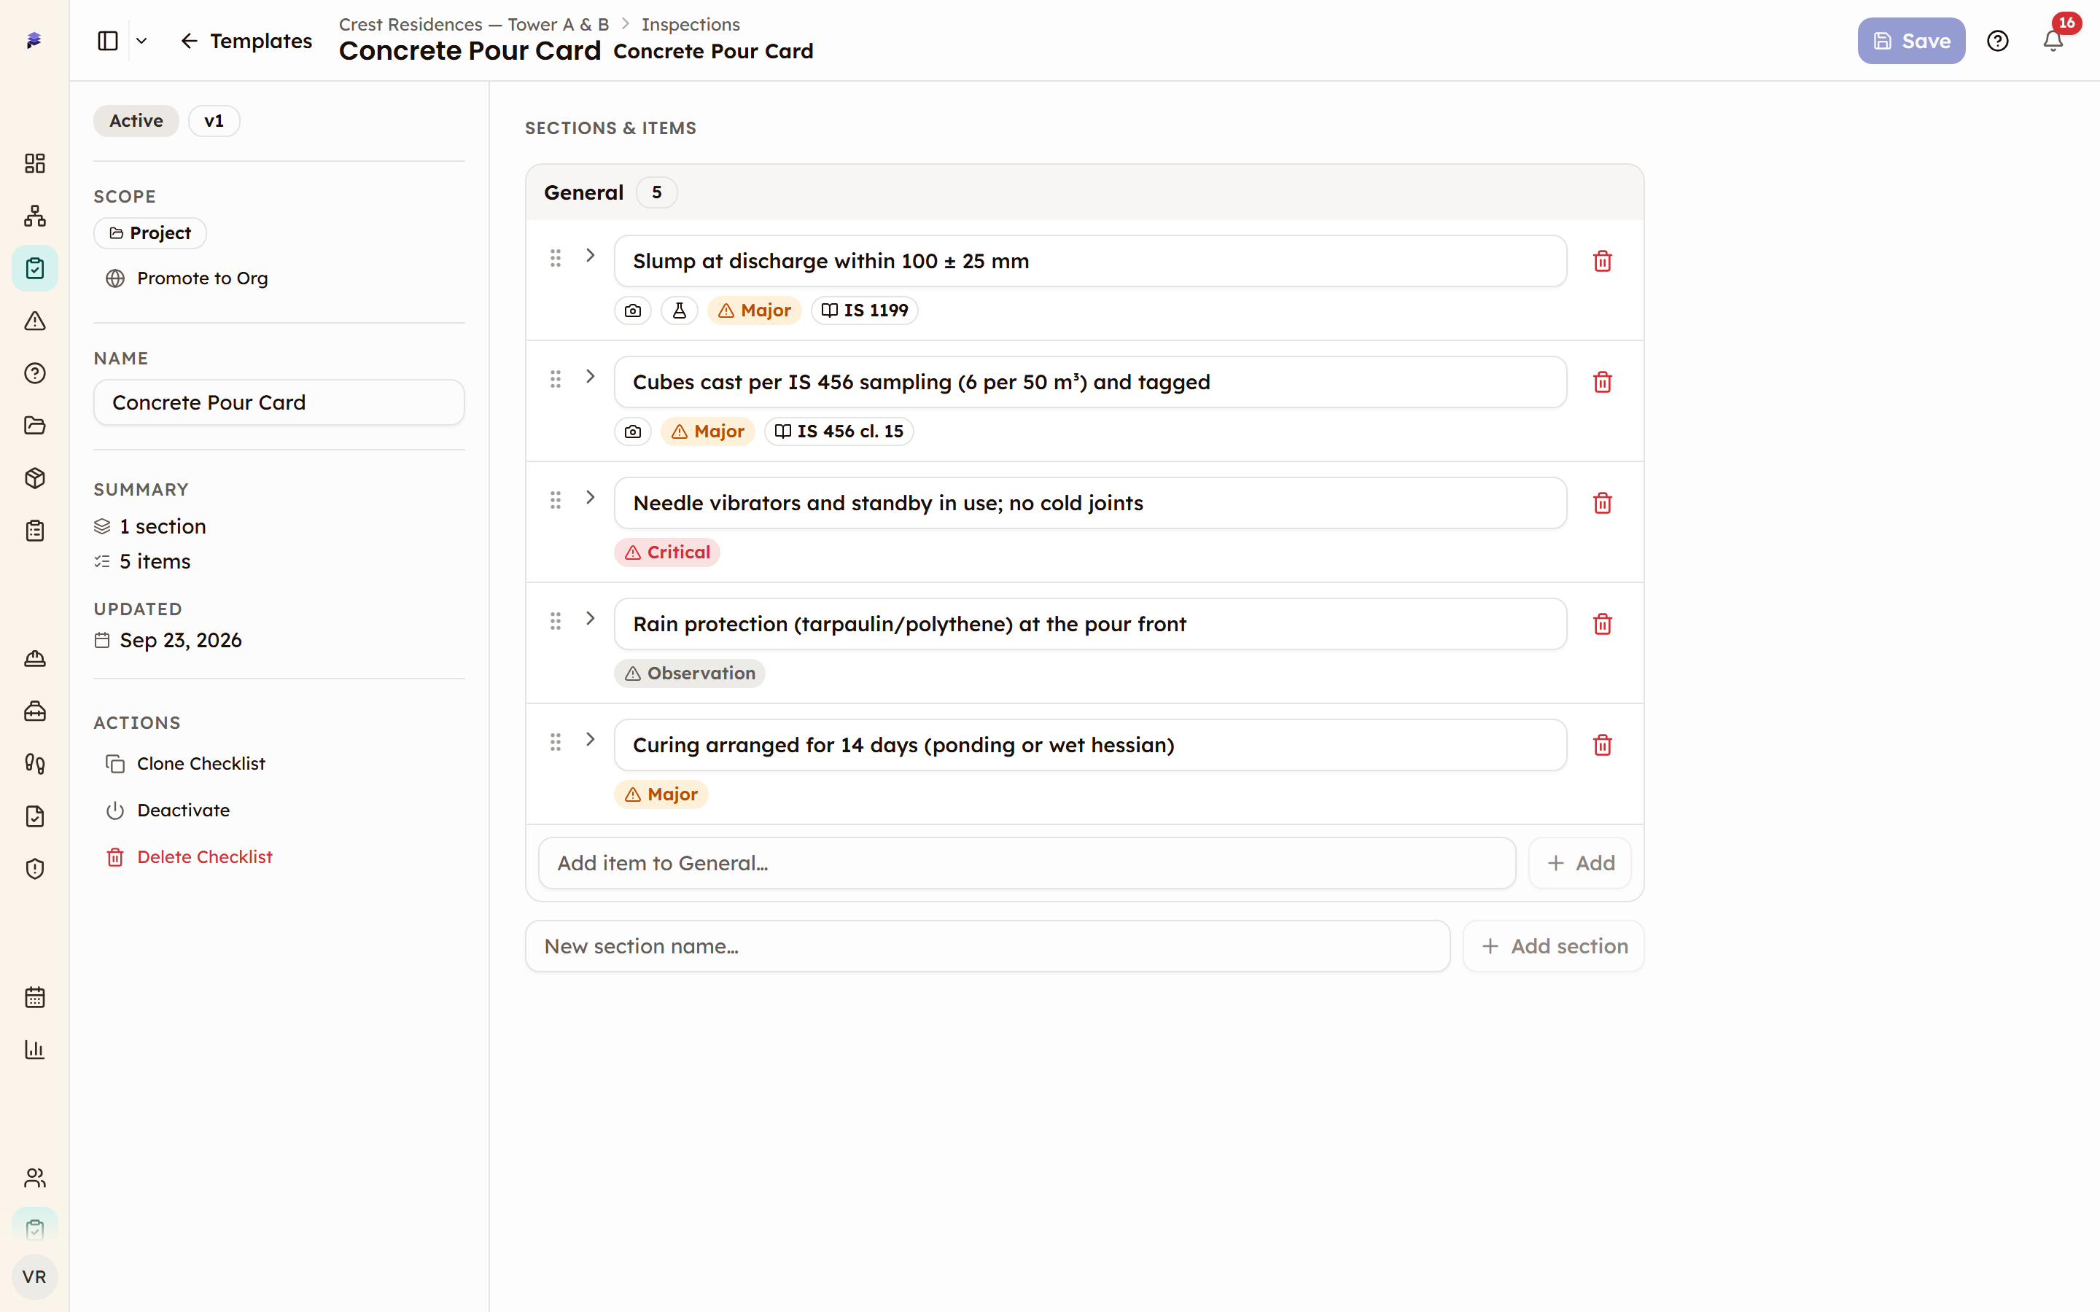Deactivate the checklist
Screen dimensions: 2100x1312
[x=168, y=811]
